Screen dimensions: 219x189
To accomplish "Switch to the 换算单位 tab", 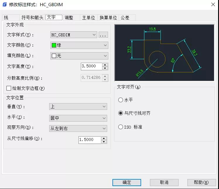I will 108,18.
